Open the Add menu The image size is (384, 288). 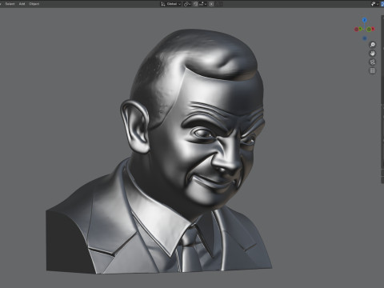click(22, 4)
